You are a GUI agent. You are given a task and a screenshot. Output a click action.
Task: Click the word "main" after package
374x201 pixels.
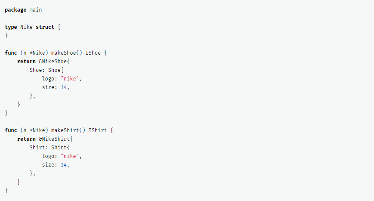[36, 10]
